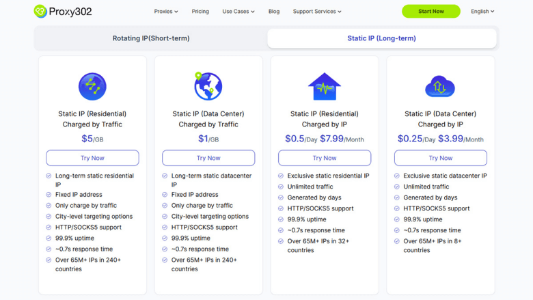Open the English language selector

(x=482, y=12)
